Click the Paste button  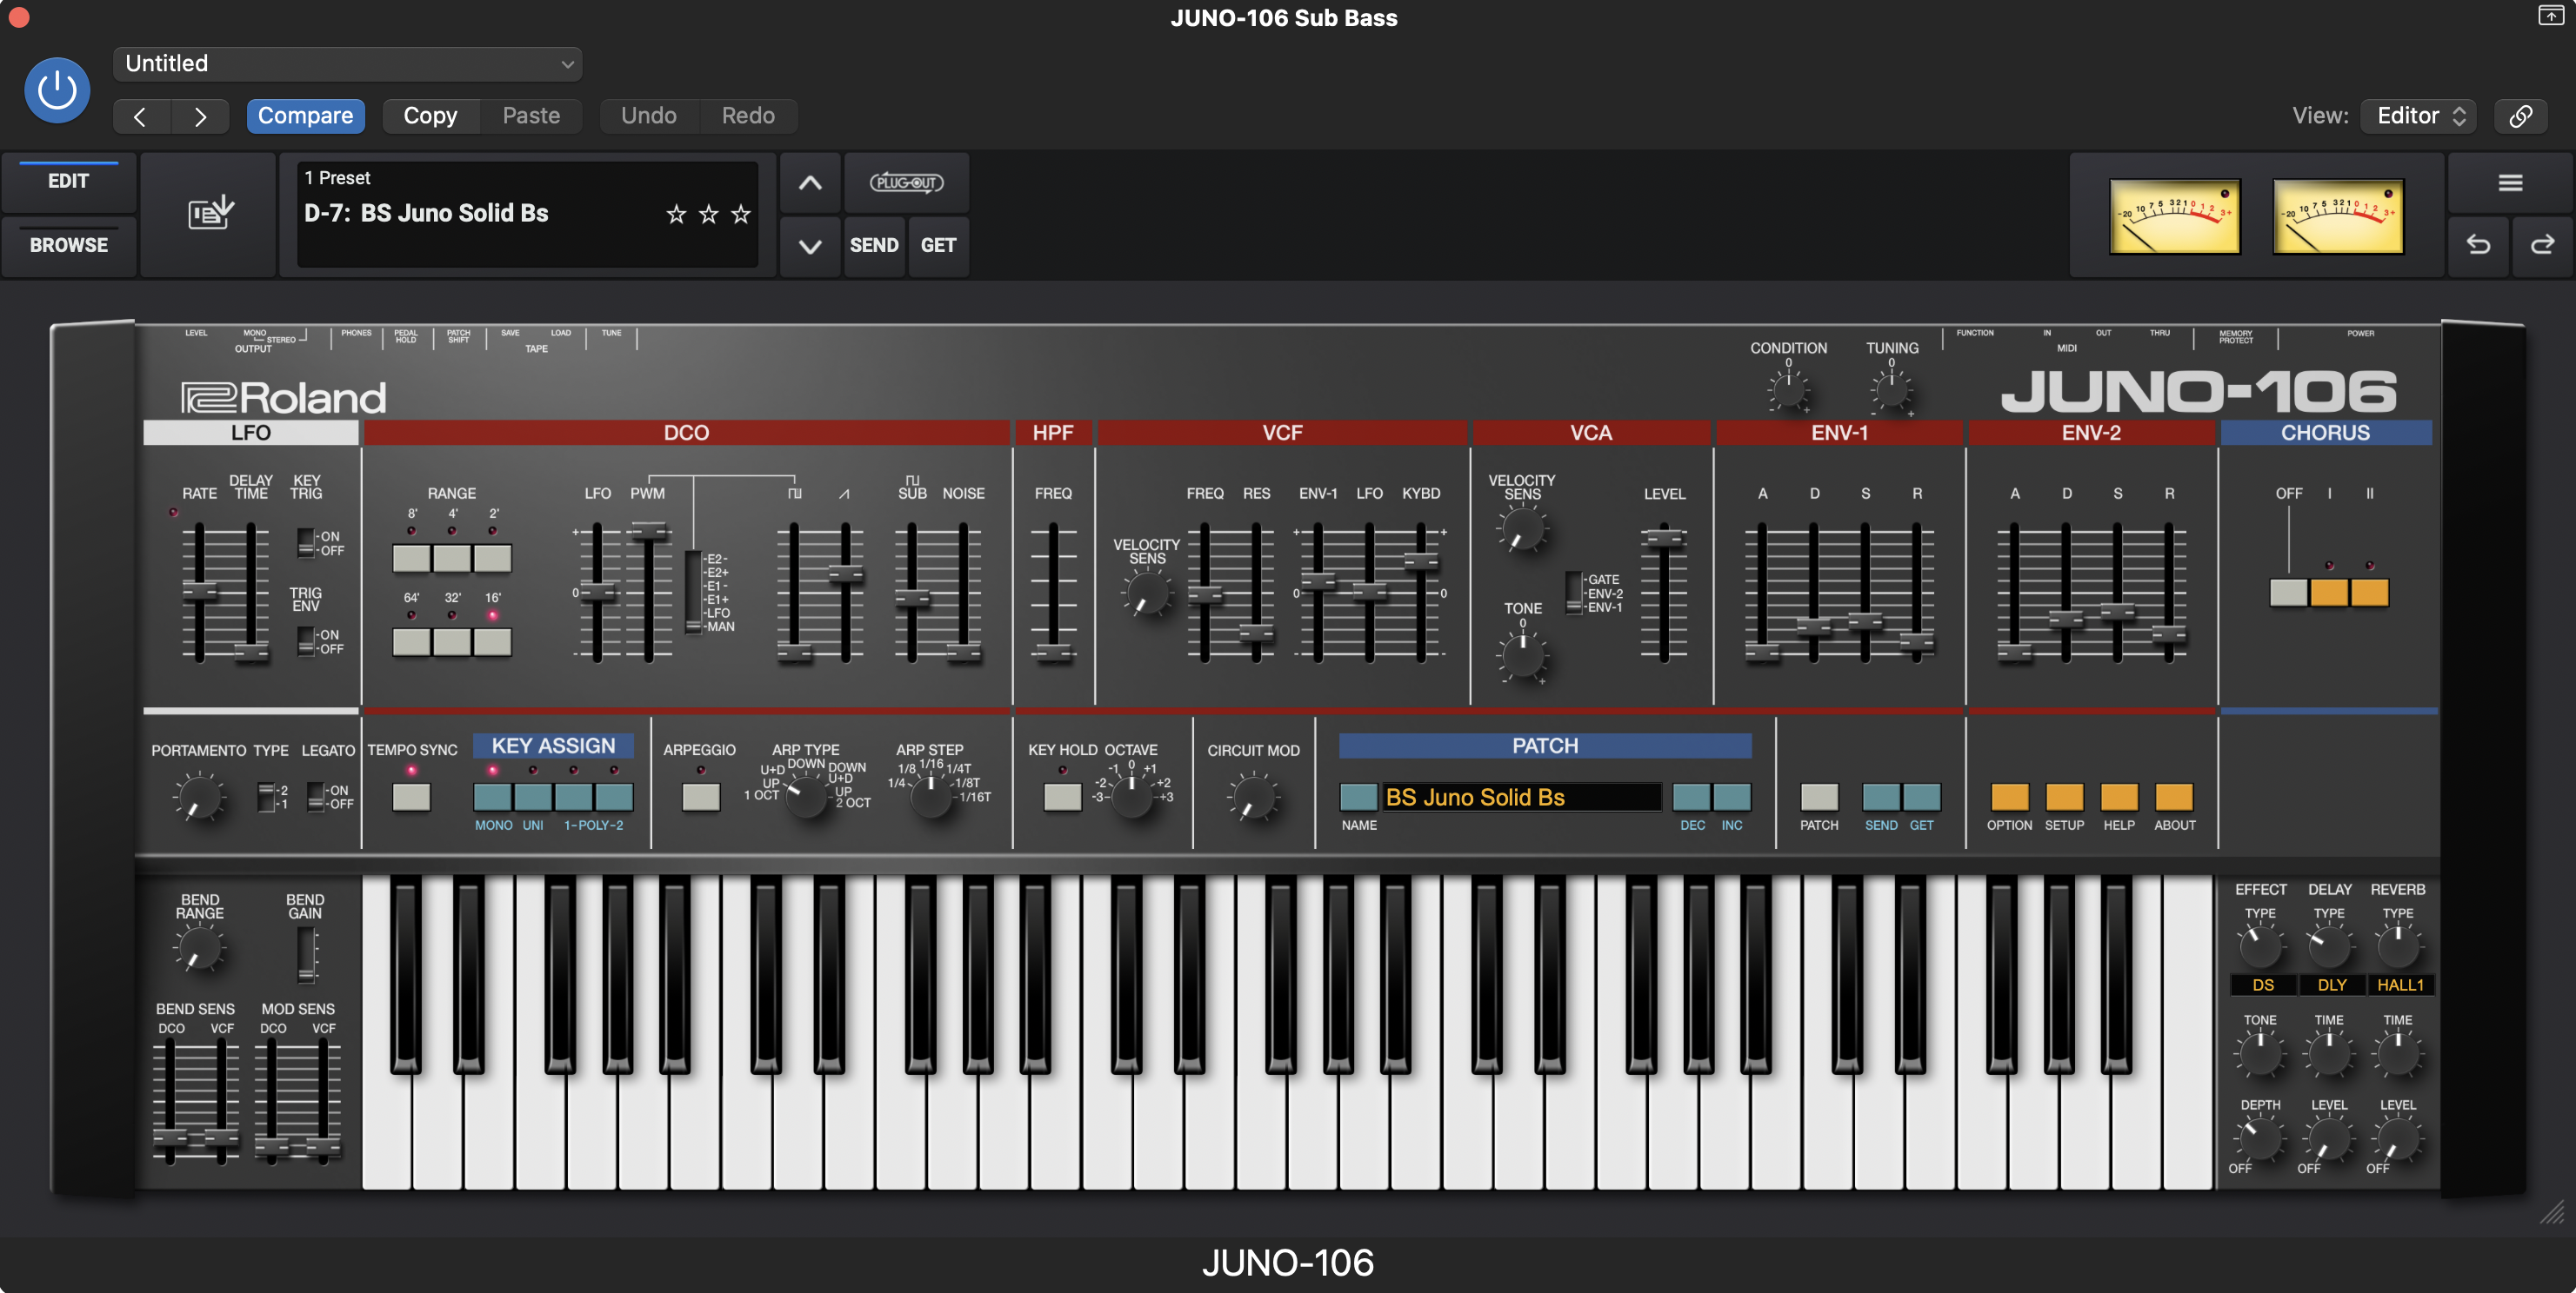[x=531, y=116]
